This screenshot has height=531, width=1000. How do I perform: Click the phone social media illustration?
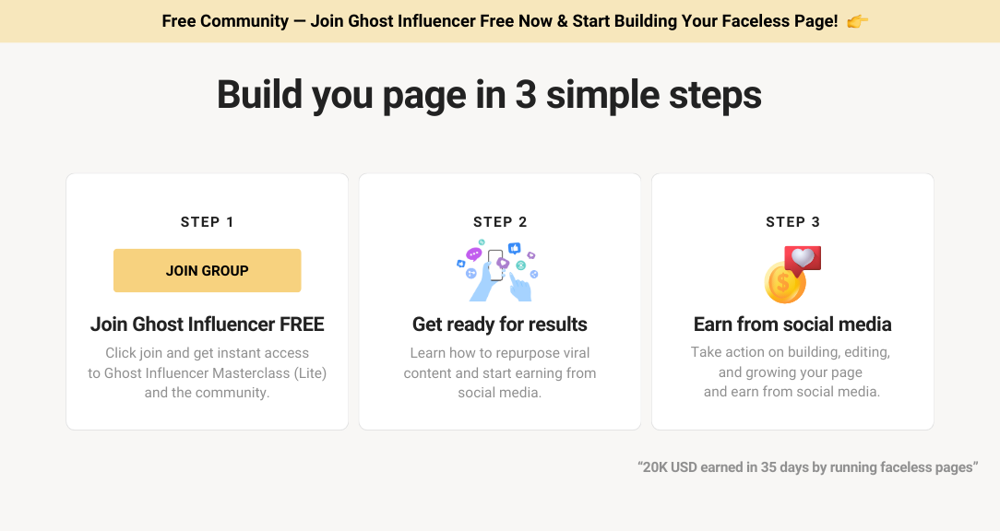click(497, 271)
